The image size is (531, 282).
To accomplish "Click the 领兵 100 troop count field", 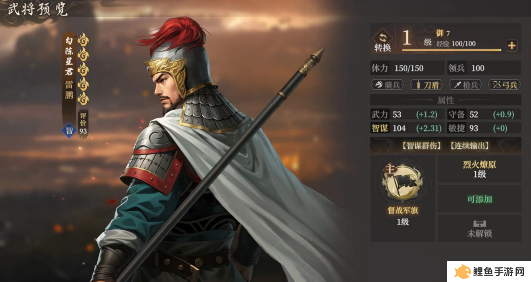I will click(484, 68).
